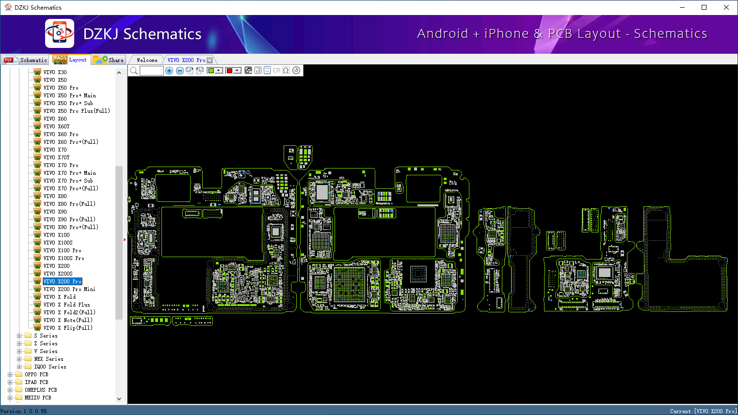Switch to the Schematic tab
This screenshot has height=415, width=738.
(25, 60)
